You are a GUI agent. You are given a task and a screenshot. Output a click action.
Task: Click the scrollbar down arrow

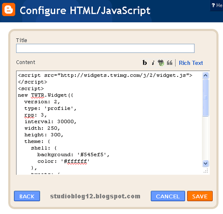pyautogui.click(x=206, y=164)
